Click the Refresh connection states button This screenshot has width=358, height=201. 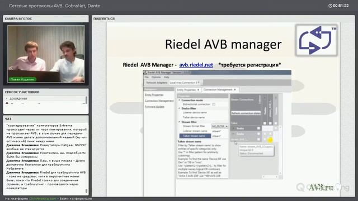(246, 113)
